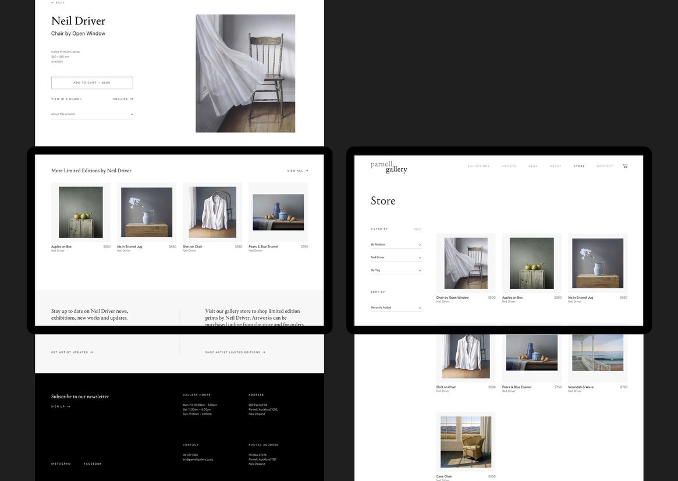Click View All limited editions link

point(297,171)
